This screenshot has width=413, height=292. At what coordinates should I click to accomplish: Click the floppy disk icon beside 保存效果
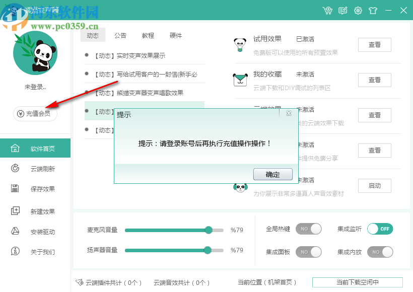coord(15,189)
